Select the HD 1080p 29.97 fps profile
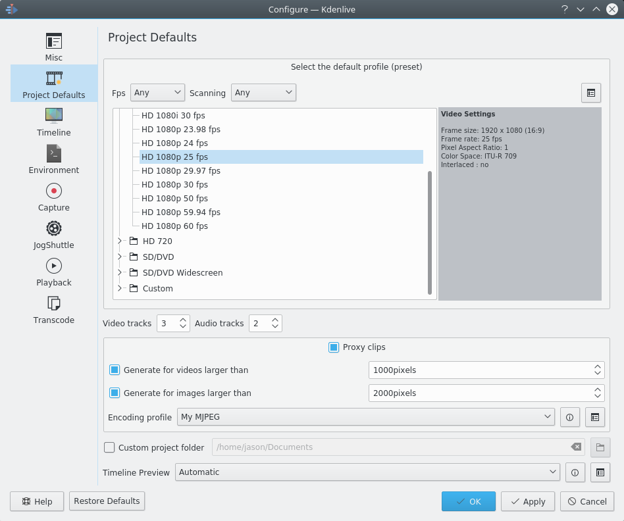 281,170
